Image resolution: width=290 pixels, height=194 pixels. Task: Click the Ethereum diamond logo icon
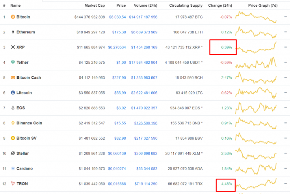point(13,32)
